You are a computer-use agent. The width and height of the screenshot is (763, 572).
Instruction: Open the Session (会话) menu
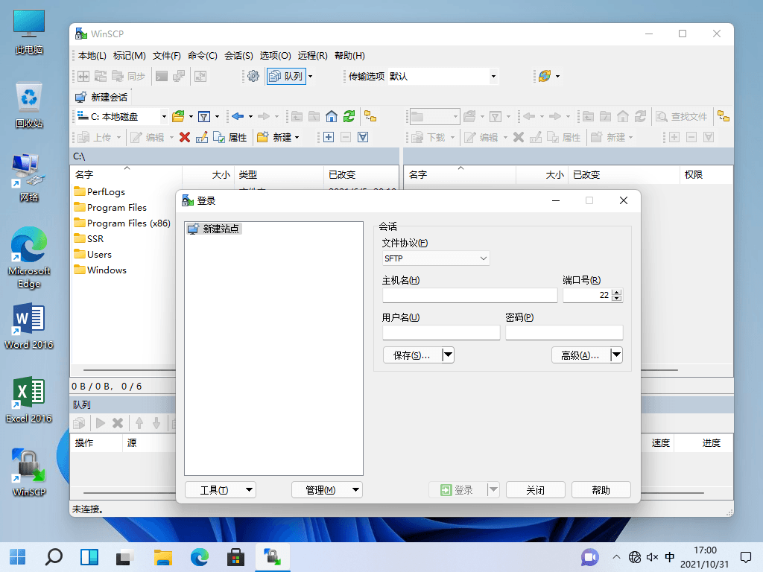click(x=238, y=55)
